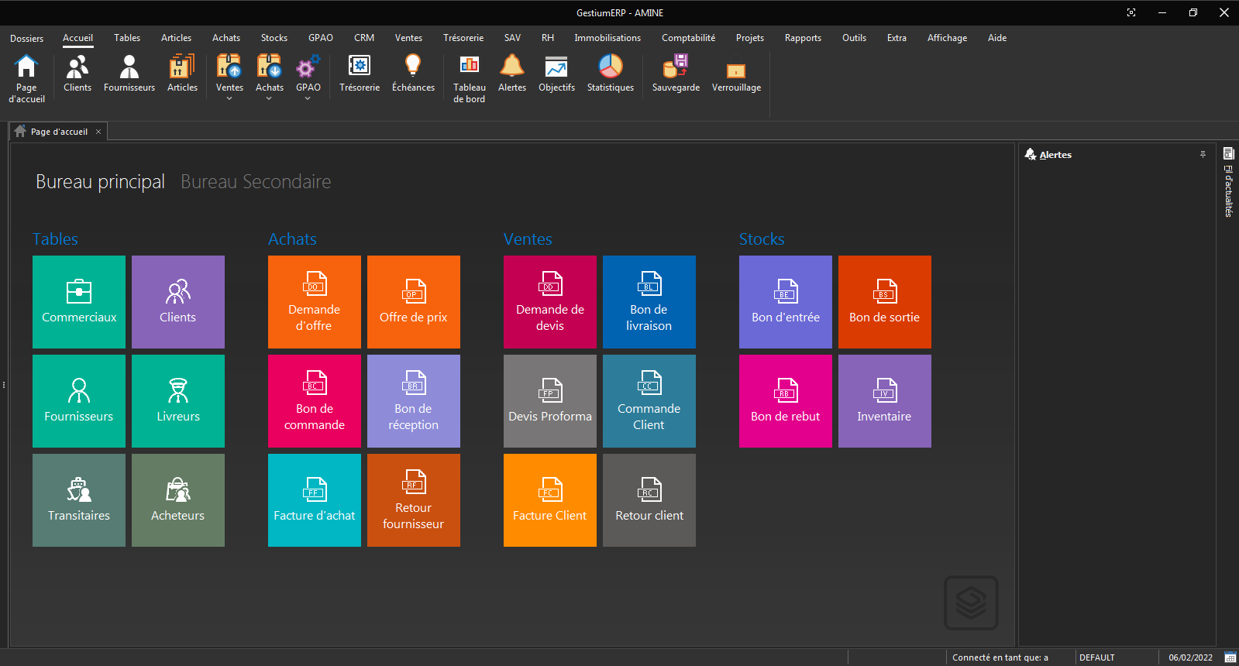1239x666 pixels.
Task: Close the Page d'accueil document tab
Action: pyautogui.click(x=98, y=132)
